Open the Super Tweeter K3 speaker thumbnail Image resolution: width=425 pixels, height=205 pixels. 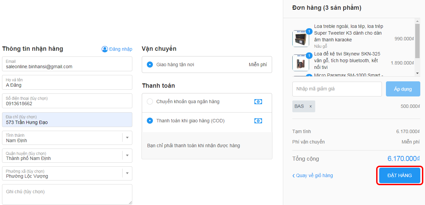[300, 39]
